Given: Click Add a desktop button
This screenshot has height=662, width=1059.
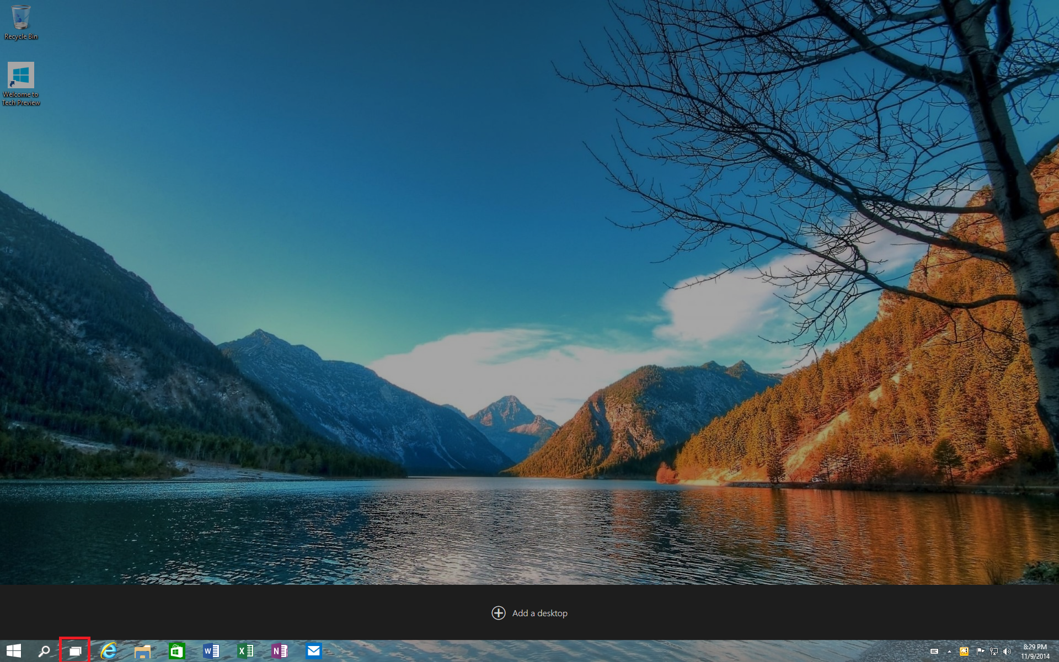Looking at the screenshot, I should (529, 613).
